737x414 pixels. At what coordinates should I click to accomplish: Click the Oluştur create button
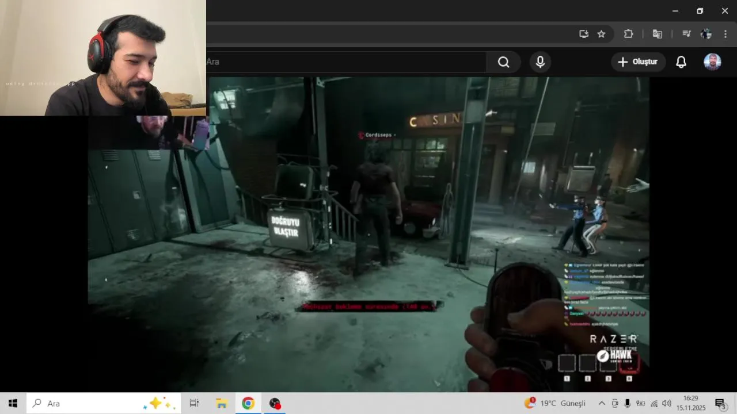(638, 62)
